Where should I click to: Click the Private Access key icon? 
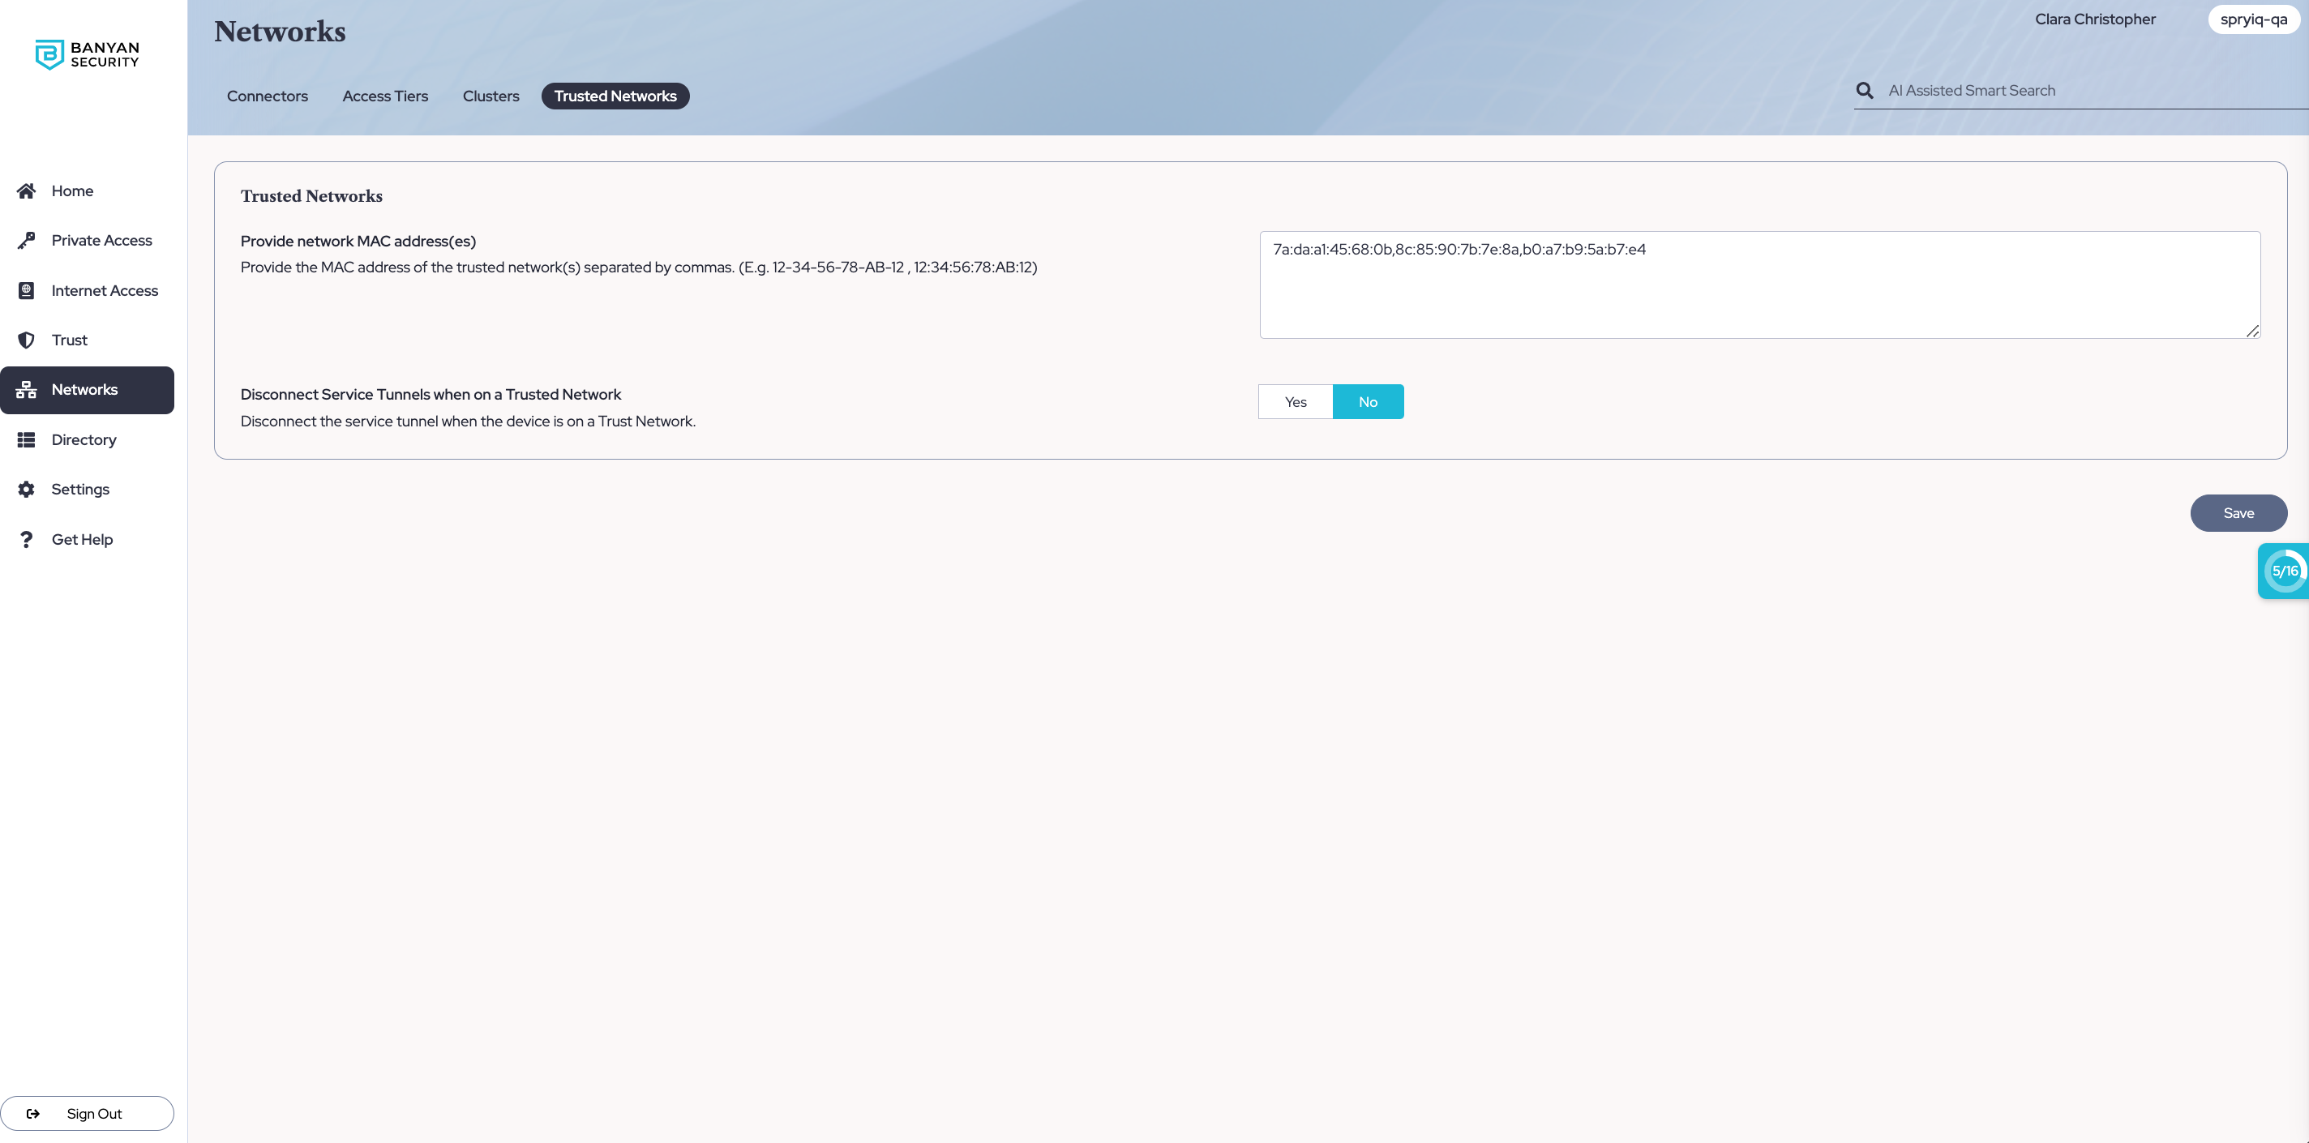pyautogui.click(x=26, y=240)
